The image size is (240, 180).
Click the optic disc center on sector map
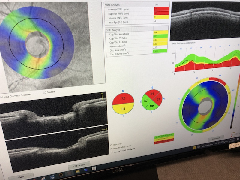point(205,106)
